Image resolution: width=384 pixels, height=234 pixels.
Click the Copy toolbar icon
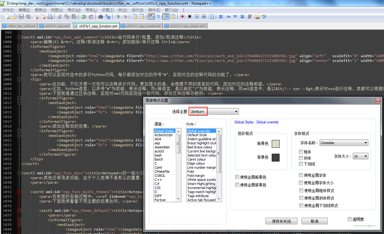click(67, 17)
